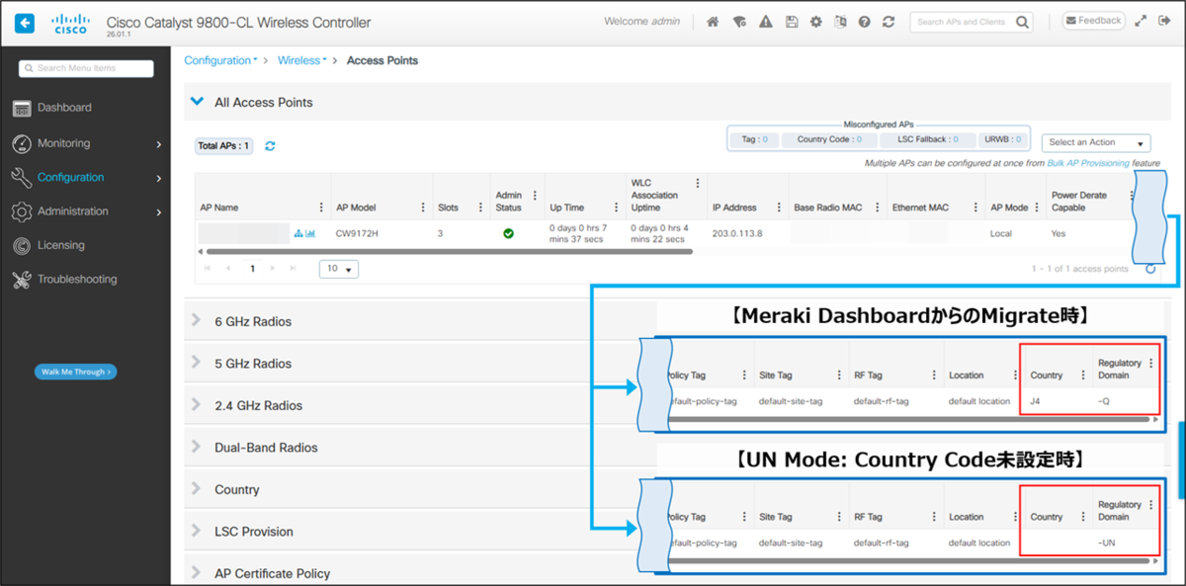Refresh AP count next to Total APs
Viewport: 1186px width, 586px height.
(270, 146)
